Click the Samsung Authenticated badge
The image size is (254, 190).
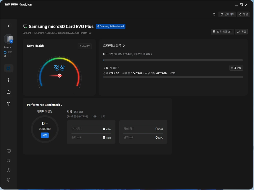click(110, 26)
